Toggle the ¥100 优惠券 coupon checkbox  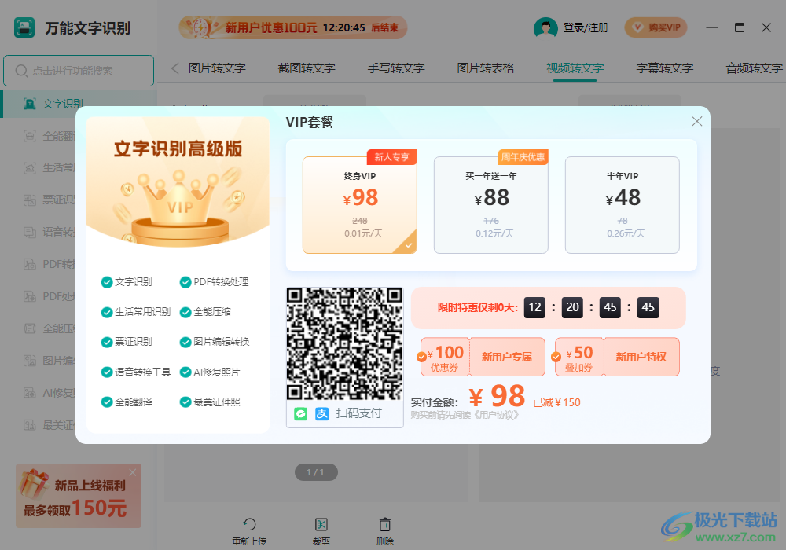click(x=421, y=357)
